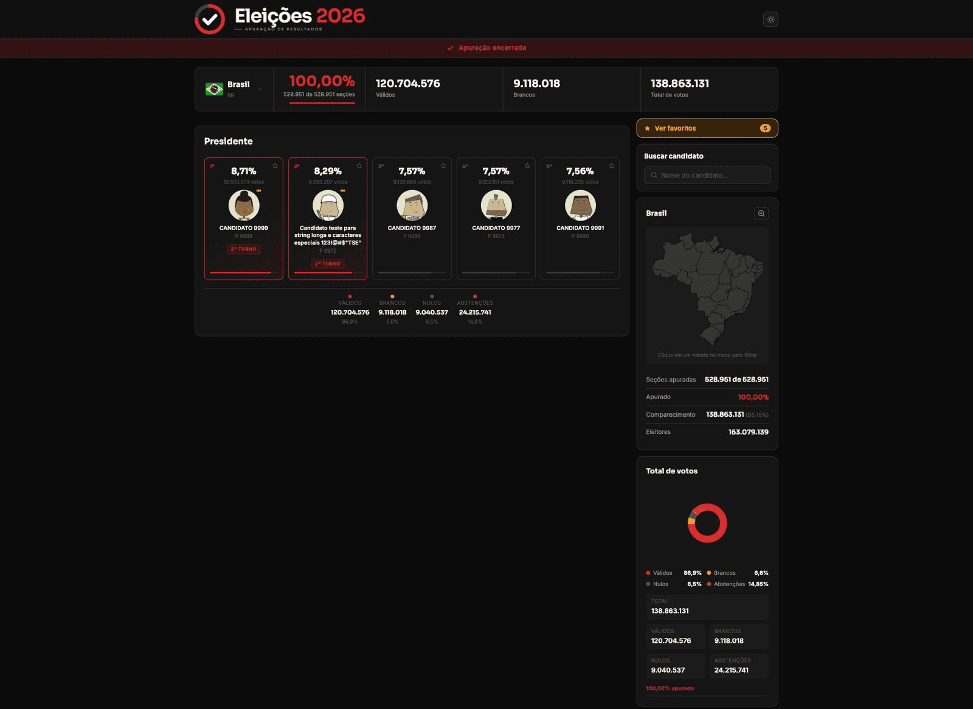
Task: Click CANDIDATO 9987 avatar picture
Action: tap(412, 205)
